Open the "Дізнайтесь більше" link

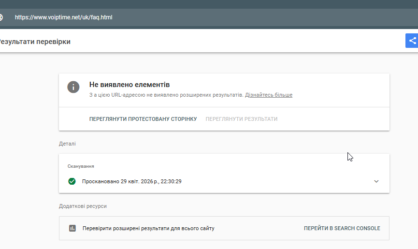point(269,95)
